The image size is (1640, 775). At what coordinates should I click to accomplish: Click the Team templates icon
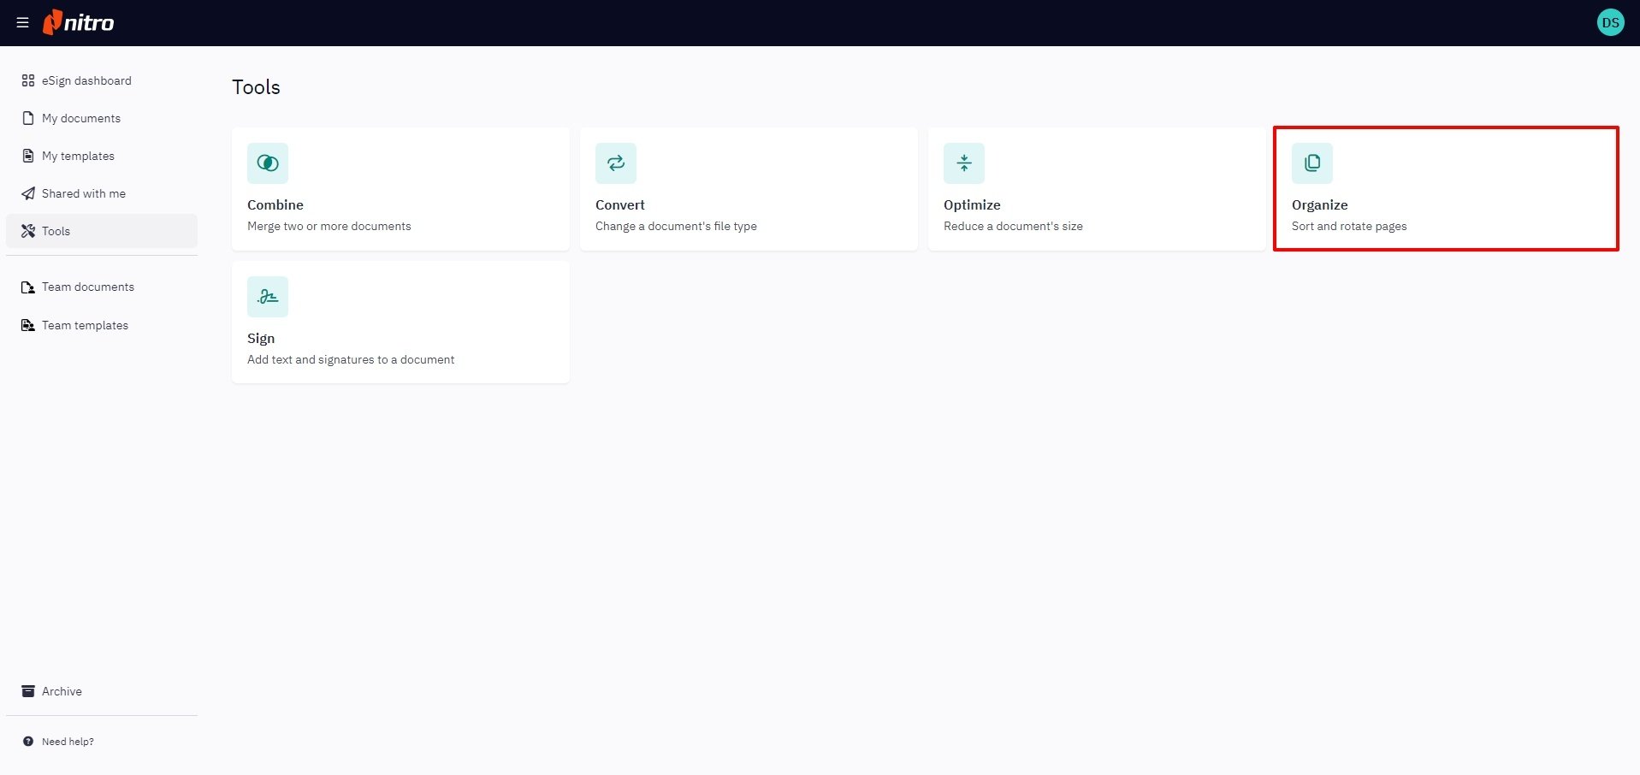click(x=28, y=325)
